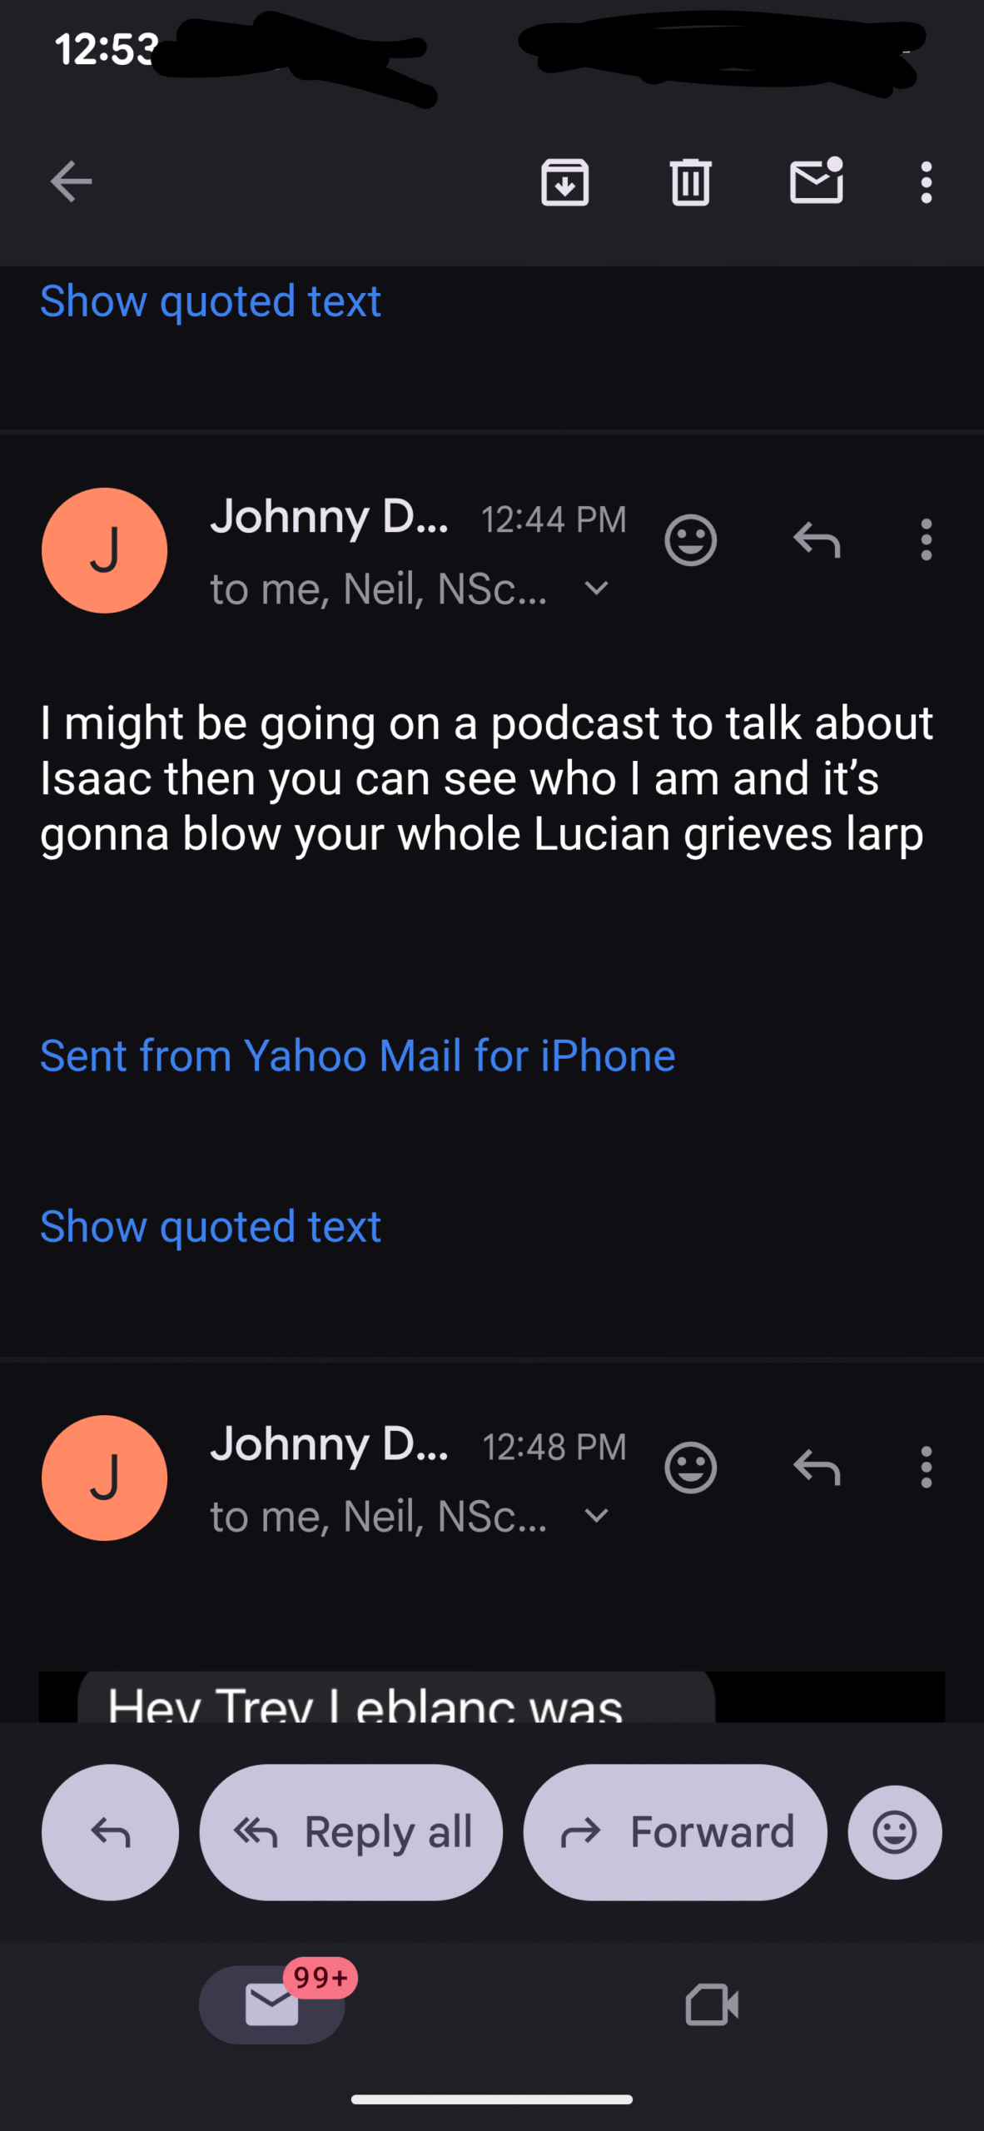The height and width of the screenshot is (2131, 984).
Task: Add emoji reaction to 12:48 PM message
Action: pyautogui.click(x=690, y=1468)
